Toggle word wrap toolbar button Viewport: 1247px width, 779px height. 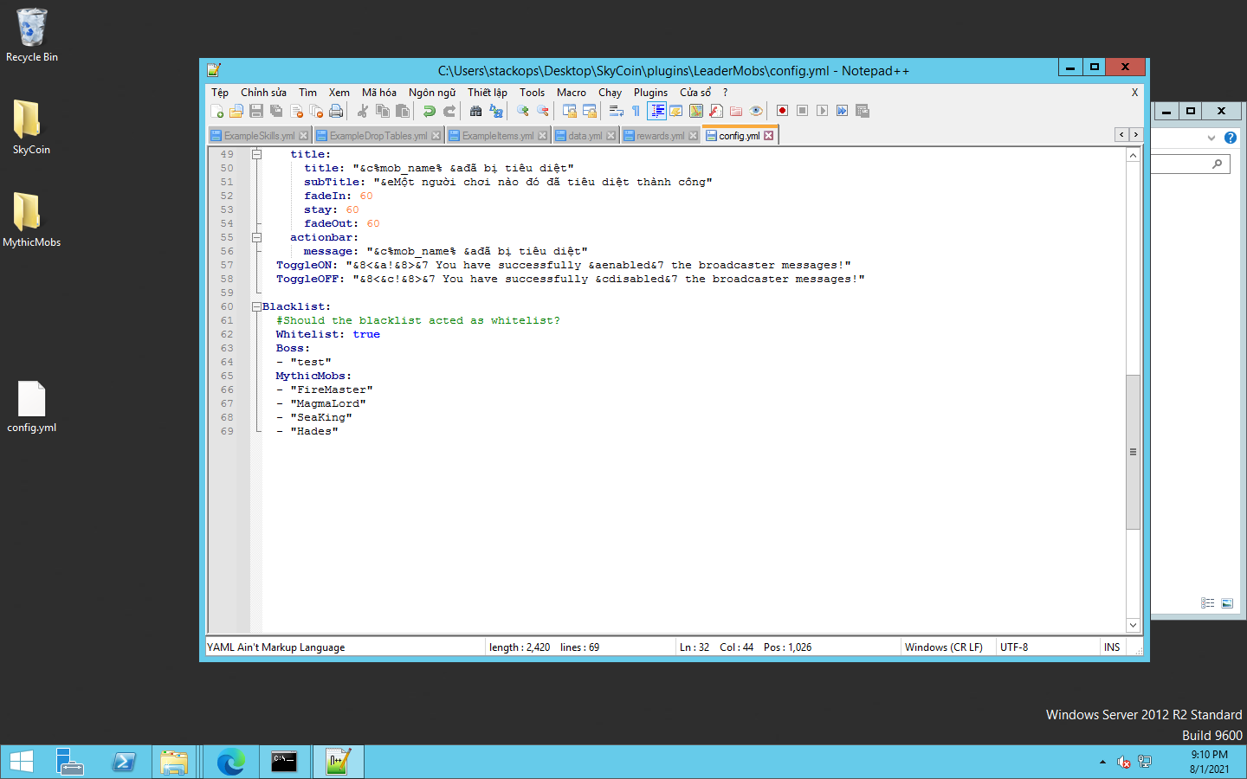(x=617, y=111)
